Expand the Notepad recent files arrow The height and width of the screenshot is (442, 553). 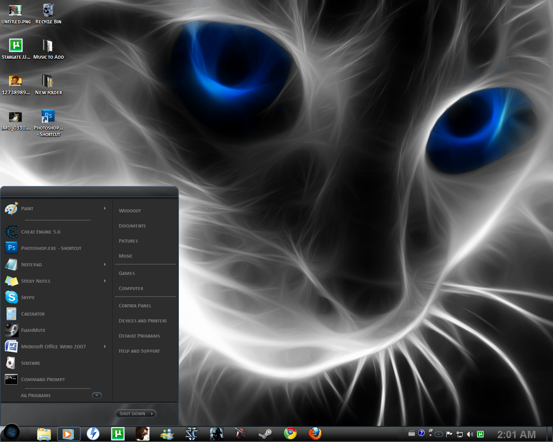[105, 265]
